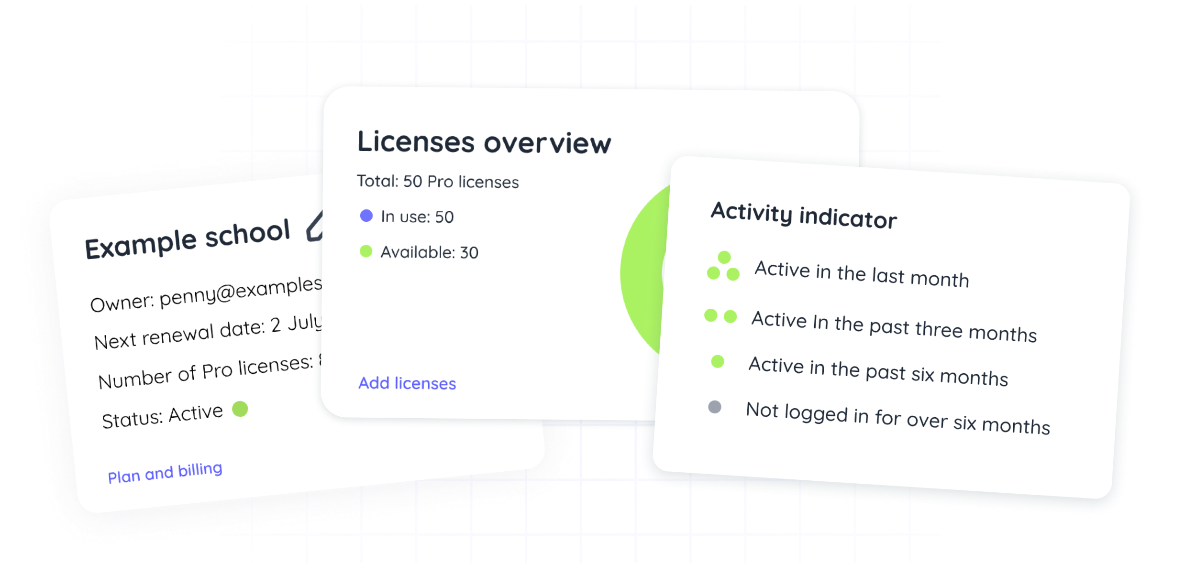The image size is (1196, 563).
Task: Select the Licenses overview heading
Action: point(484,142)
